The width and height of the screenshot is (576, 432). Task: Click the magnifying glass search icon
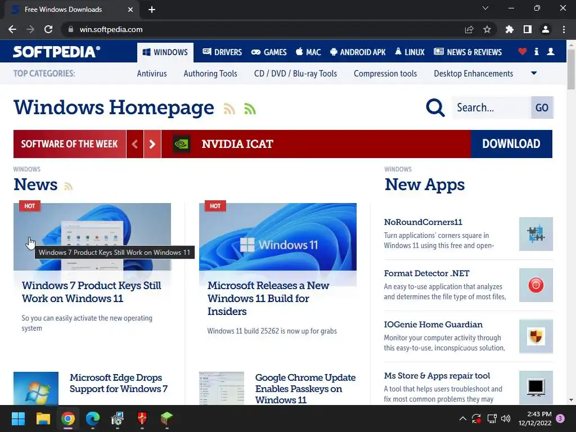coord(435,107)
